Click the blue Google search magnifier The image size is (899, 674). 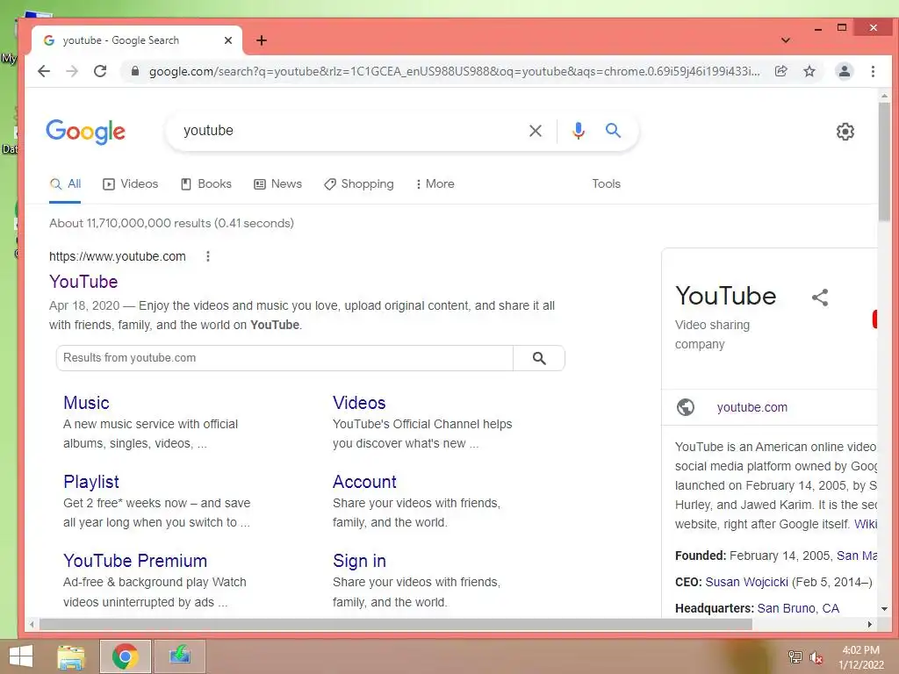pos(613,131)
